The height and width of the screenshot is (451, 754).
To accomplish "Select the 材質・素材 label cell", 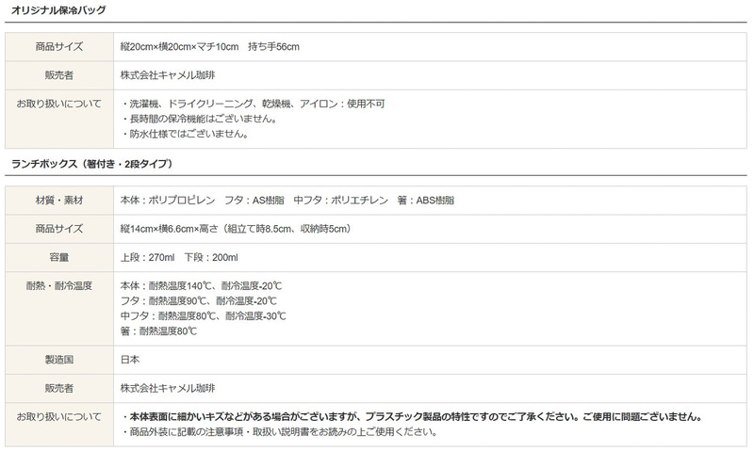I will 59,201.
